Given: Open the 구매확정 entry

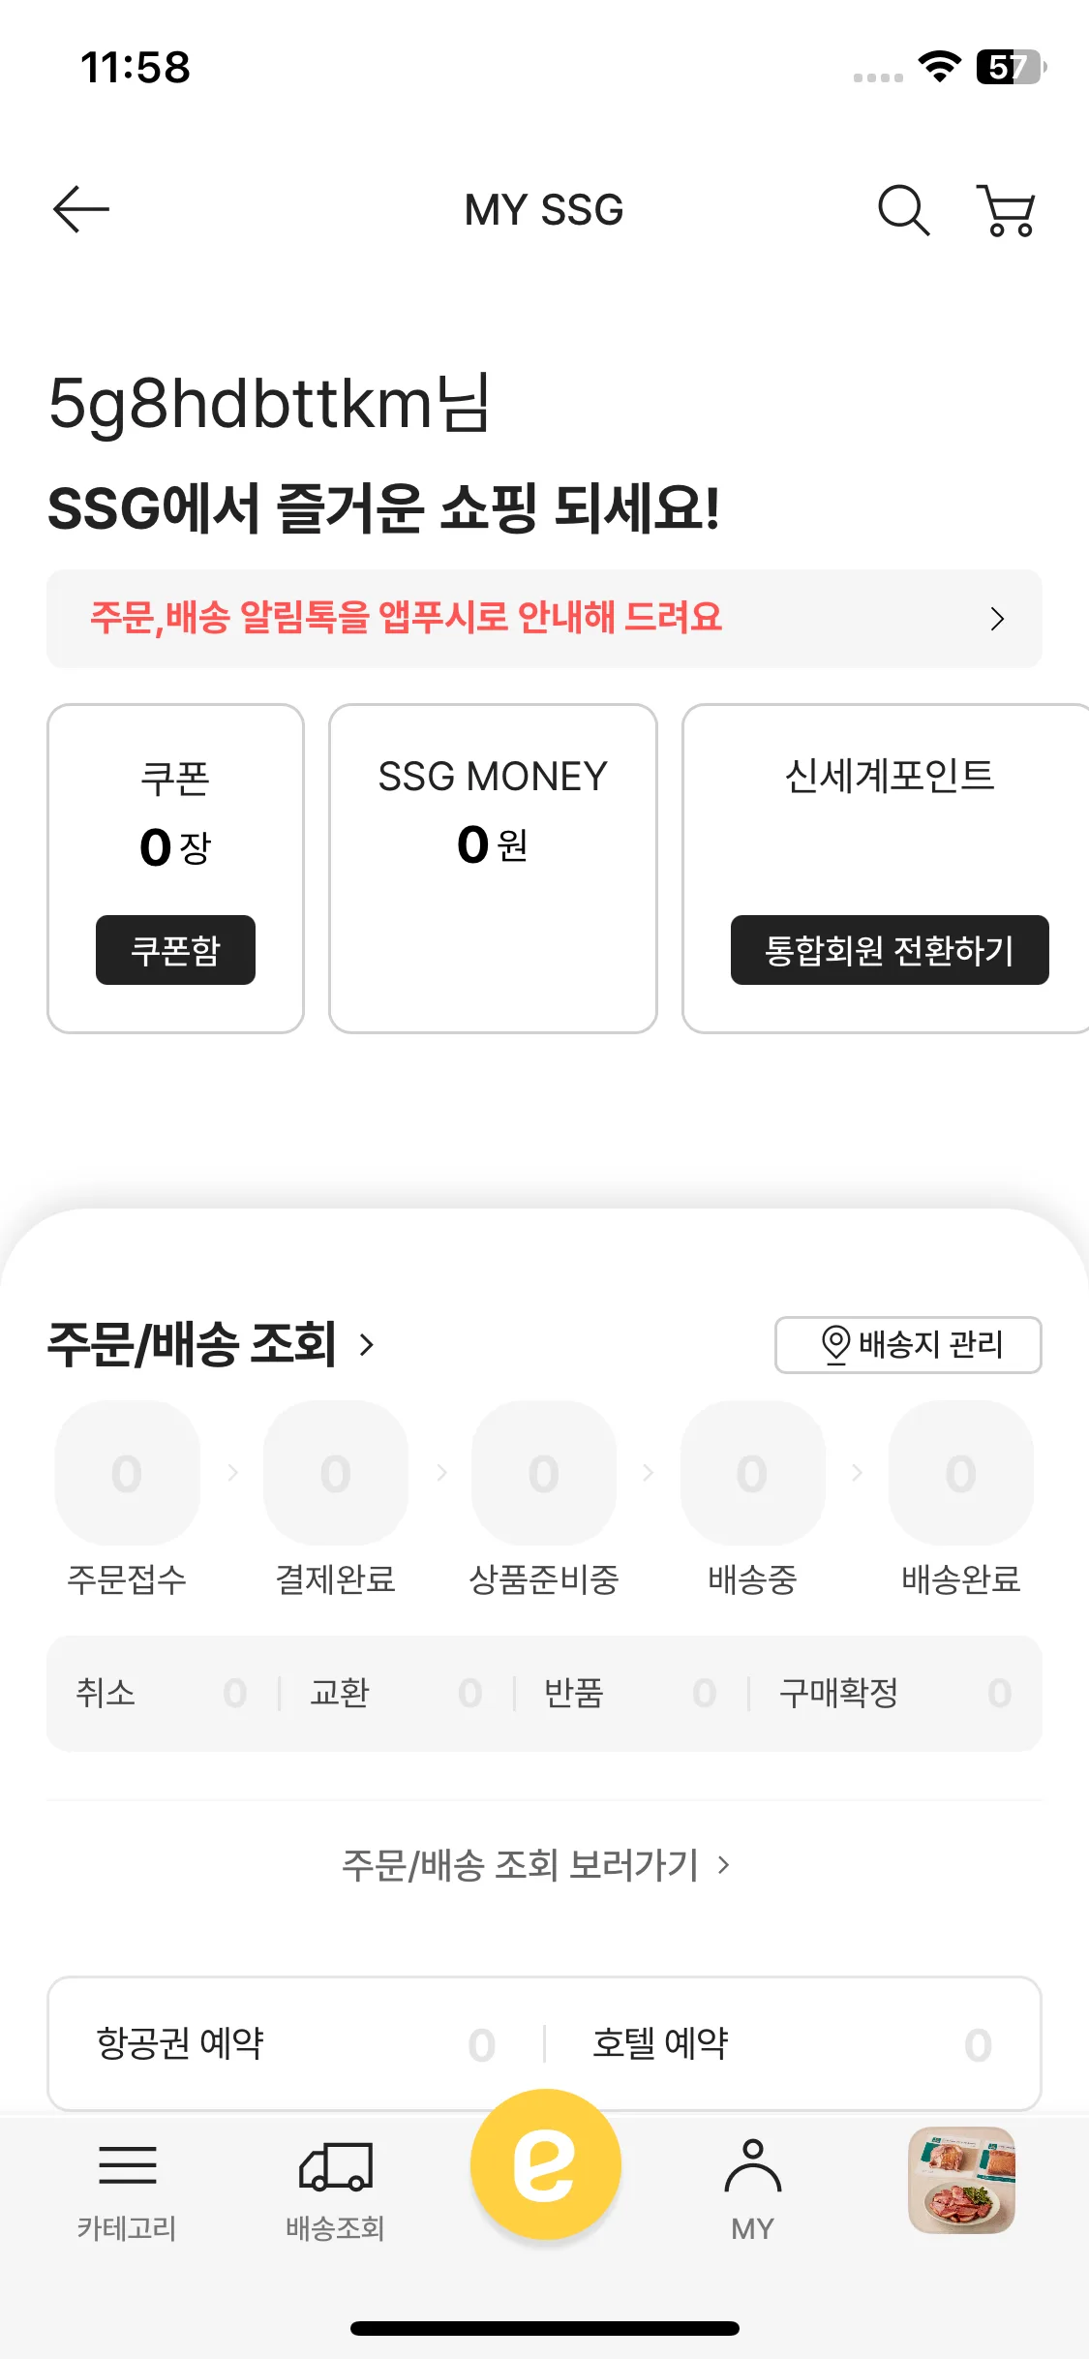Looking at the screenshot, I should [x=894, y=1693].
